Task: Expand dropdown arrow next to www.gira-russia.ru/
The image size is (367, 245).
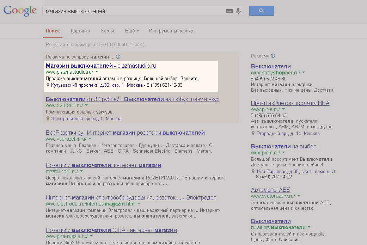Action: coord(91,236)
